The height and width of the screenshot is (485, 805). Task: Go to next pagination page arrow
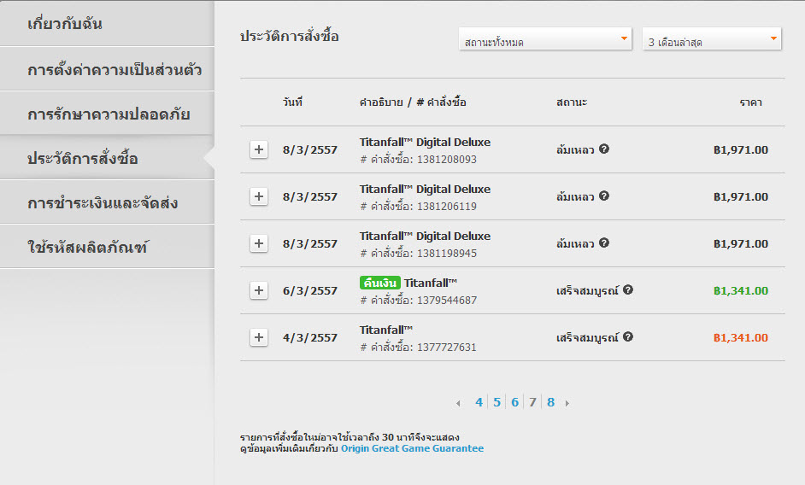point(567,403)
